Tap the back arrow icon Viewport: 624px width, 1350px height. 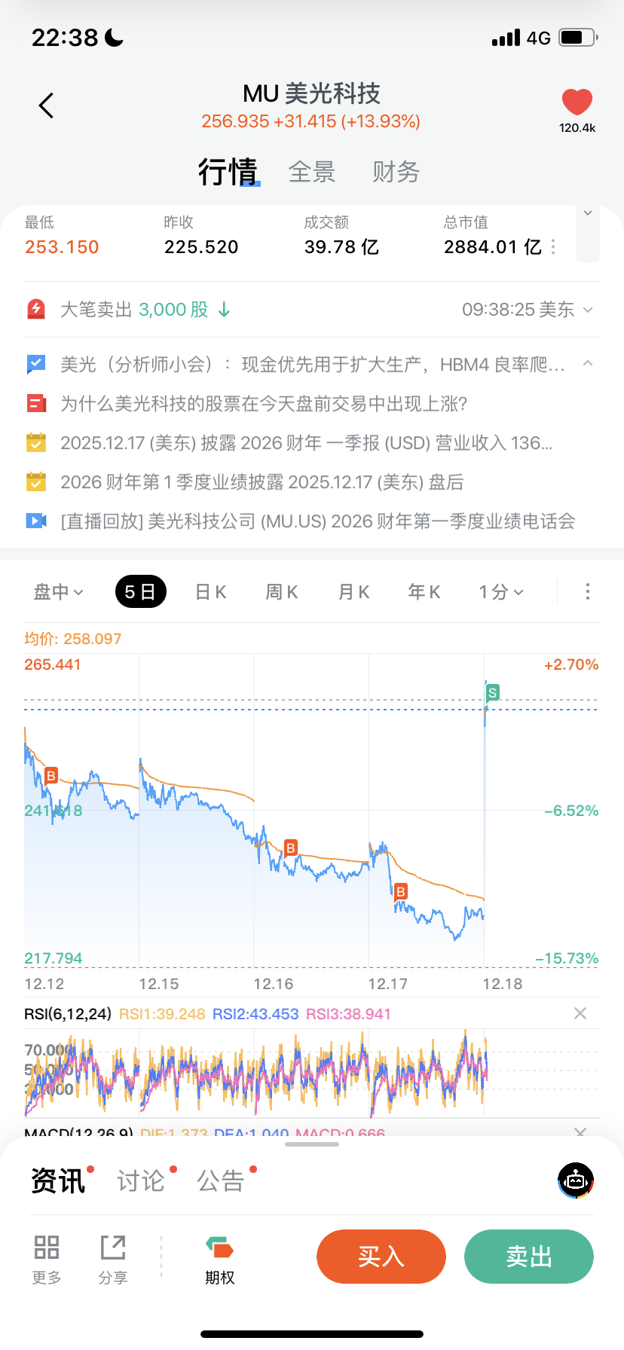pyautogui.click(x=47, y=105)
